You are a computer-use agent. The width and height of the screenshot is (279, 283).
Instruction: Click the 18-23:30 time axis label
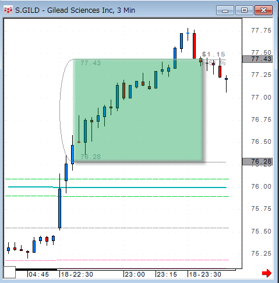[205, 274]
